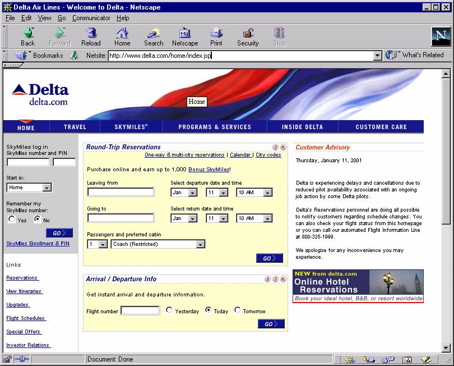Open the return time dropdown
This screenshot has width=454, height=366.
click(254, 218)
